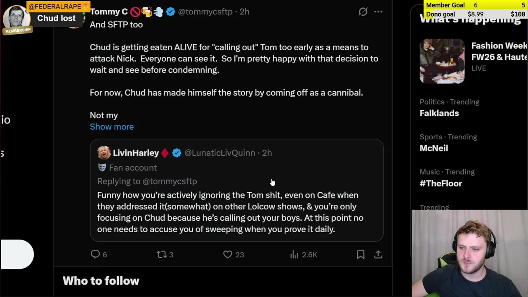The width and height of the screenshot is (528, 297).
Task: Like the tweet with the heart icon
Action: pyautogui.click(x=228, y=255)
